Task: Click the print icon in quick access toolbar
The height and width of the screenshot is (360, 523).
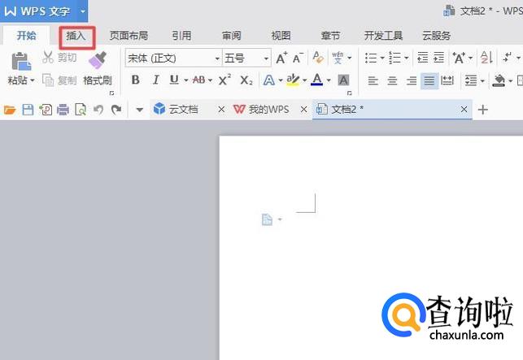Action: click(63, 110)
